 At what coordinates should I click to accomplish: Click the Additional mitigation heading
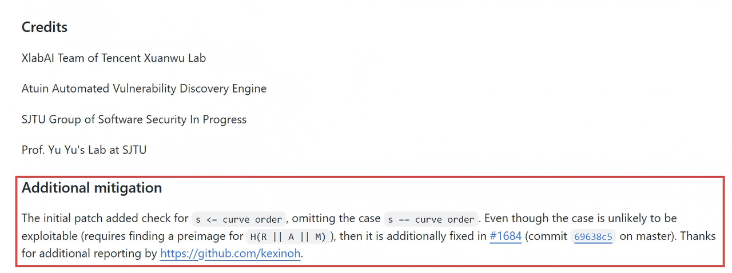pos(91,187)
